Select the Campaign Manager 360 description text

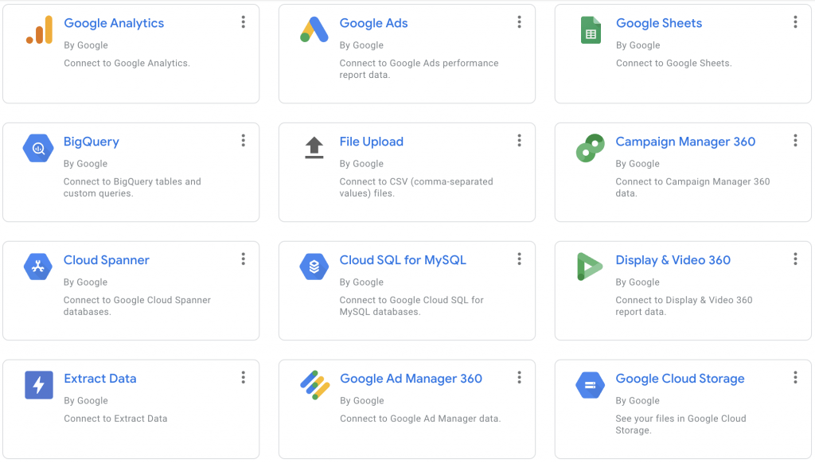tap(692, 187)
